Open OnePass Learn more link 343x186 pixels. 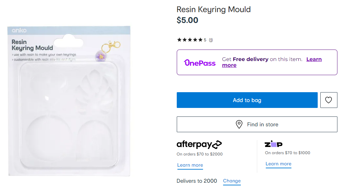point(314,59)
